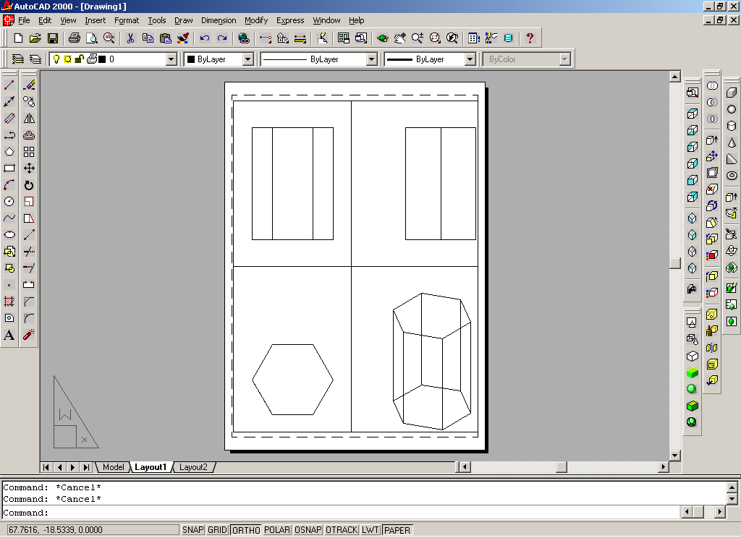Select the Circle drawing tool

pyautogui.click(x=9, y=202)
